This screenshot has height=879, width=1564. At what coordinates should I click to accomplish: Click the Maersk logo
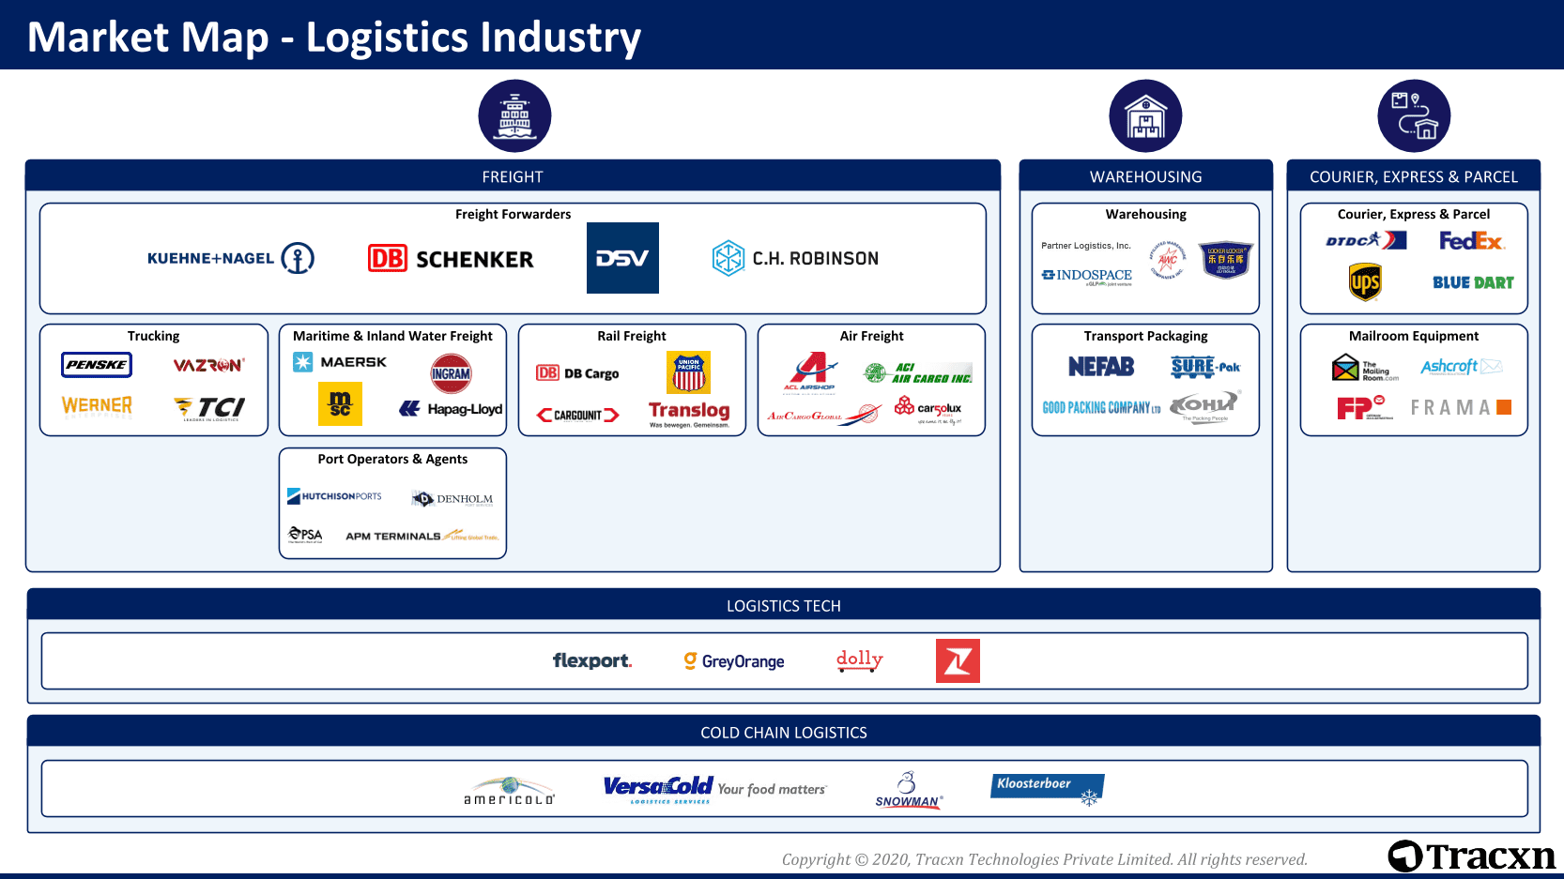[x=340, y=362]
